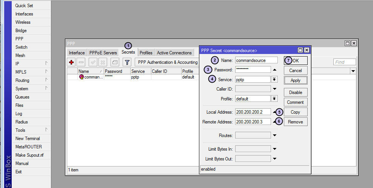Image resolution: width=373 pixels, height=188 pixels.
Task: Open Wireless from the sidebar menu
Action: pos(23,22)
